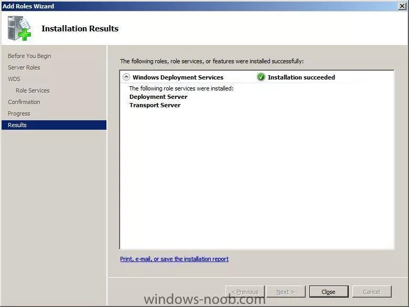Select the Confirmation step

pos(24,102)
